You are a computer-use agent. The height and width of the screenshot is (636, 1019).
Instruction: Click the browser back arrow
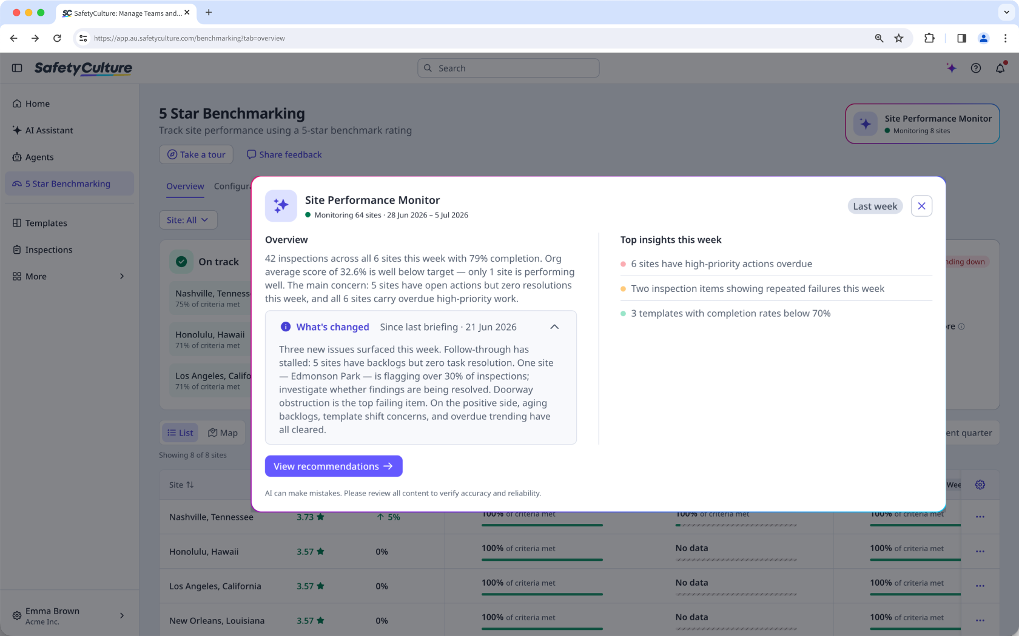[13, 38]
